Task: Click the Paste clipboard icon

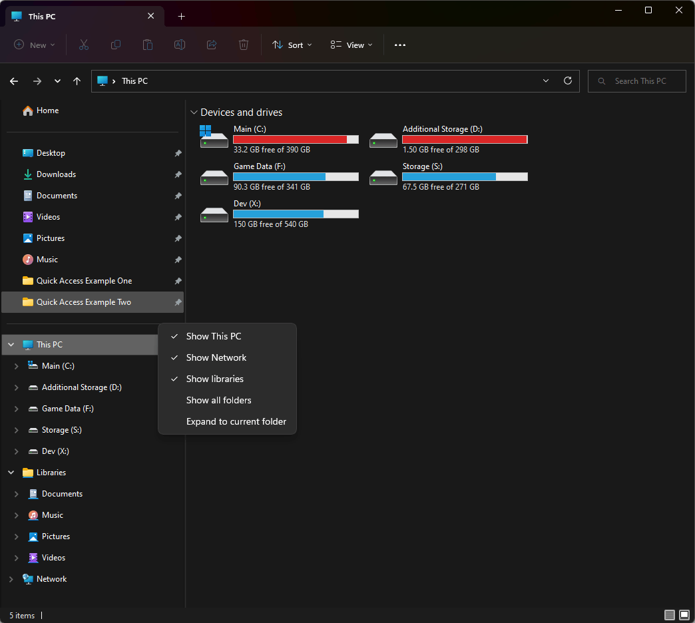Action: tap(148, 45)
